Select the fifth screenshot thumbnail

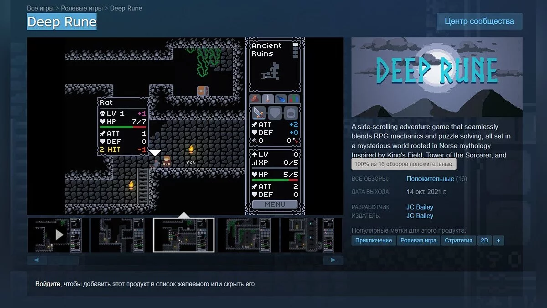311,235
